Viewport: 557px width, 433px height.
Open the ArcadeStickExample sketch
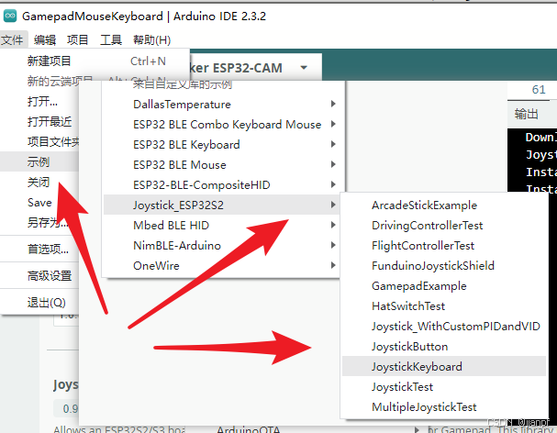444,205
